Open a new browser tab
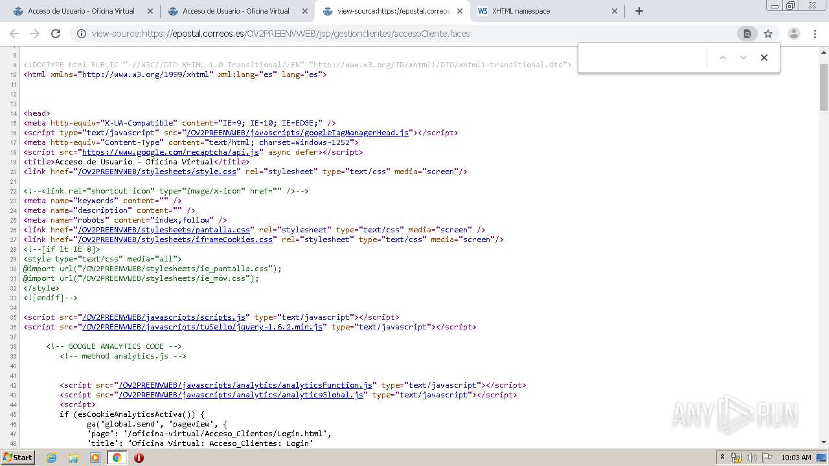This screenshot has height=466, width=829. point(639,11)
